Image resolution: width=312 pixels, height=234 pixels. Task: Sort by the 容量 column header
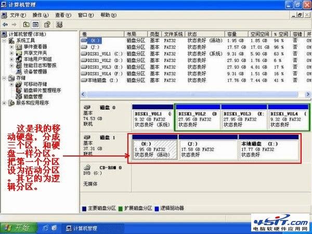point(237,34)
